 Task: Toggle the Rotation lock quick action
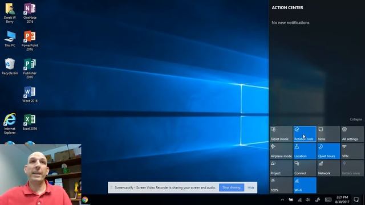point(305,134)
